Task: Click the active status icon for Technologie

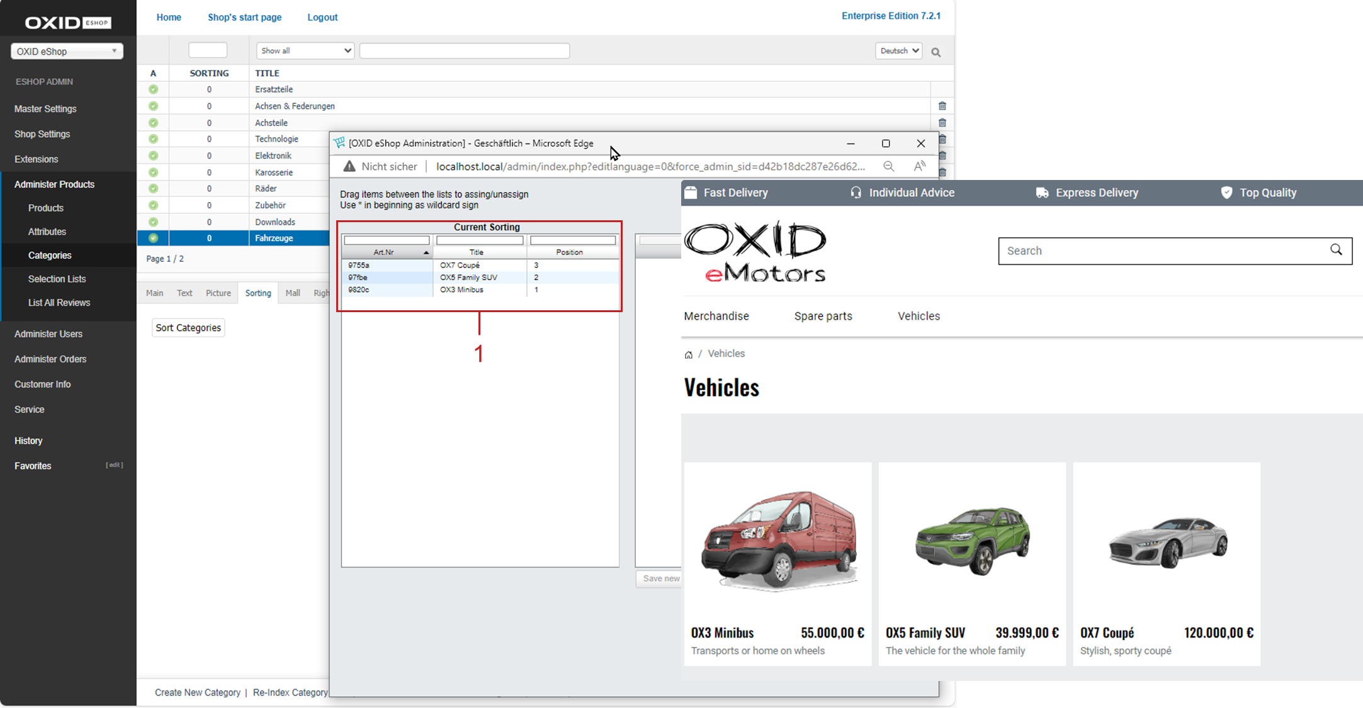Action: tap(154, 139)
